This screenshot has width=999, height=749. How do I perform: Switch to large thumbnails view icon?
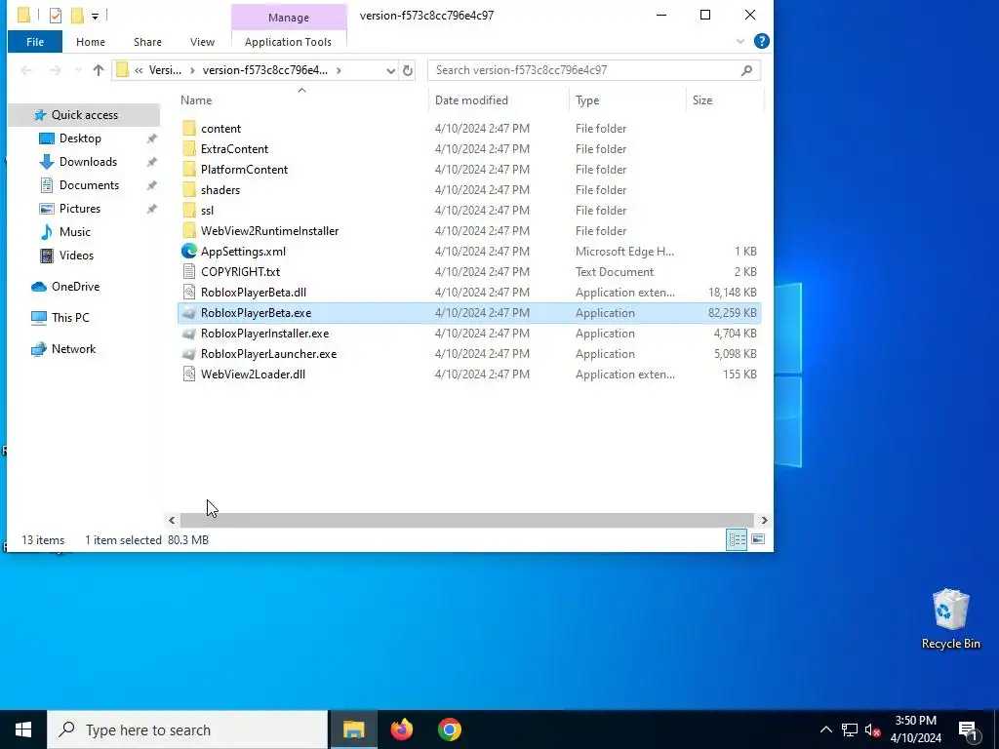pos(757,540)
